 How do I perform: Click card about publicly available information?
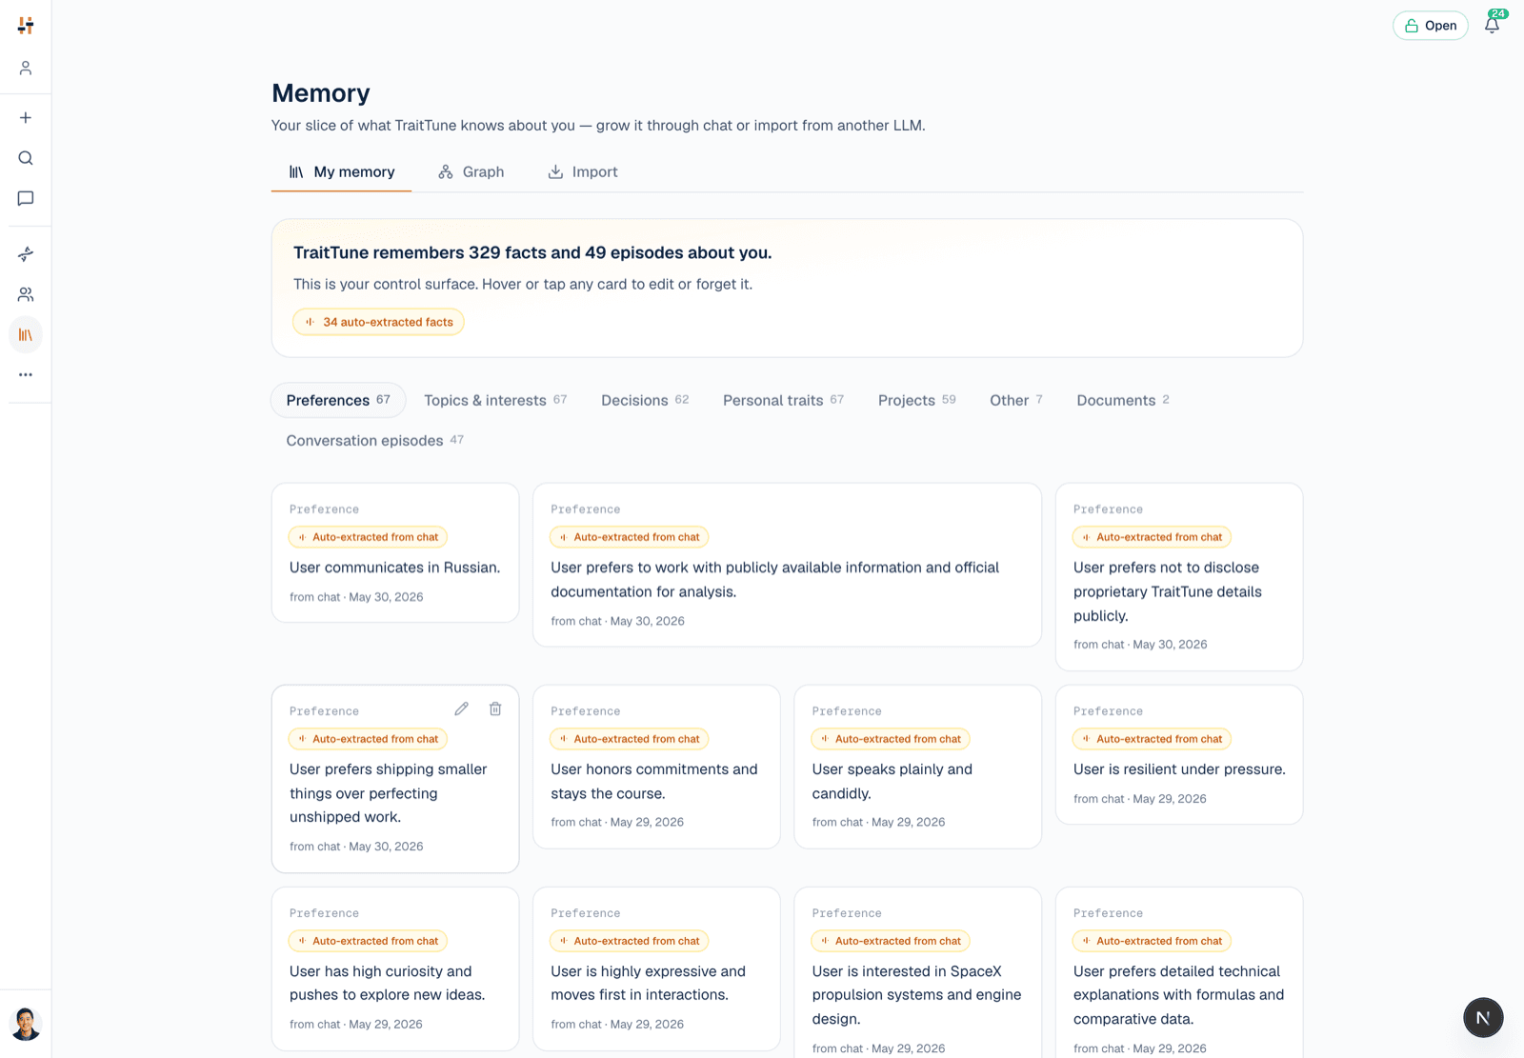coord(787,565)
